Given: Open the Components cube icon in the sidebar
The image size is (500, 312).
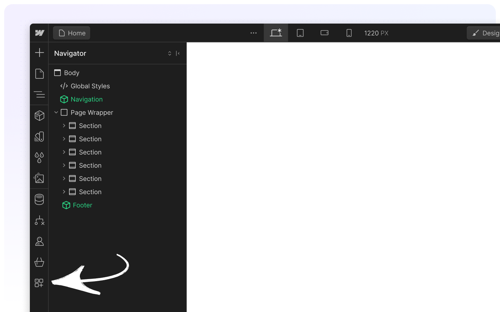Looking at the screenshot, I should 40,115.
